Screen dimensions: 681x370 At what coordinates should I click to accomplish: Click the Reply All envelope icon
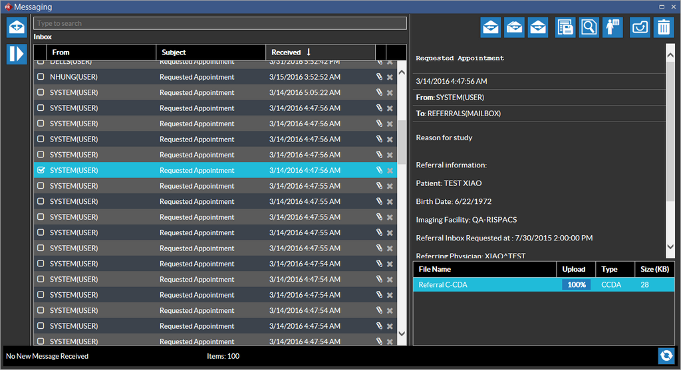(515, 27)
